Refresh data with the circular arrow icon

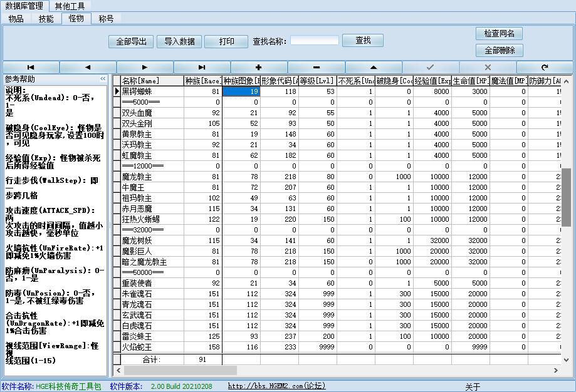pos(544,67)
